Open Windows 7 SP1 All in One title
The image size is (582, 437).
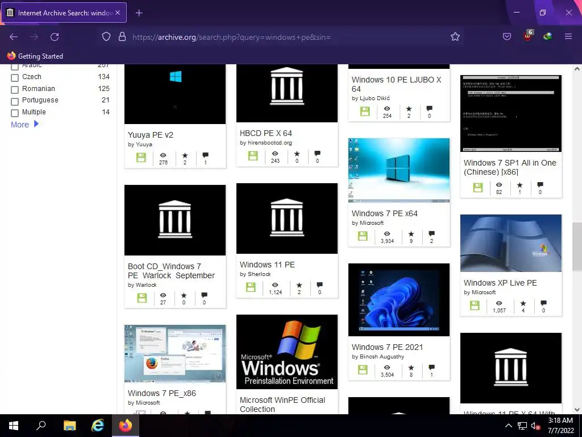(x=510, y=167)
